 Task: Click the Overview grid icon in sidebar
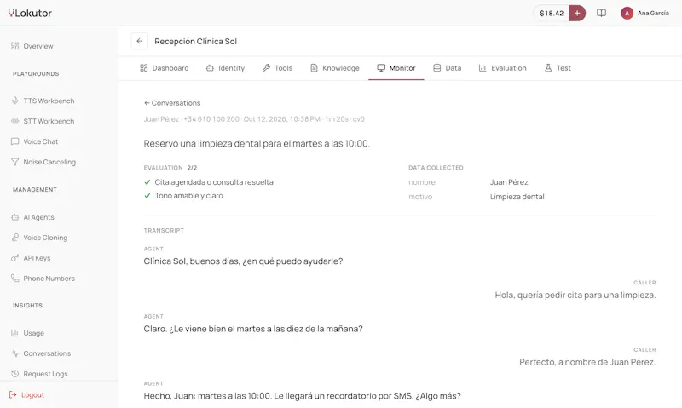point(14,46)
